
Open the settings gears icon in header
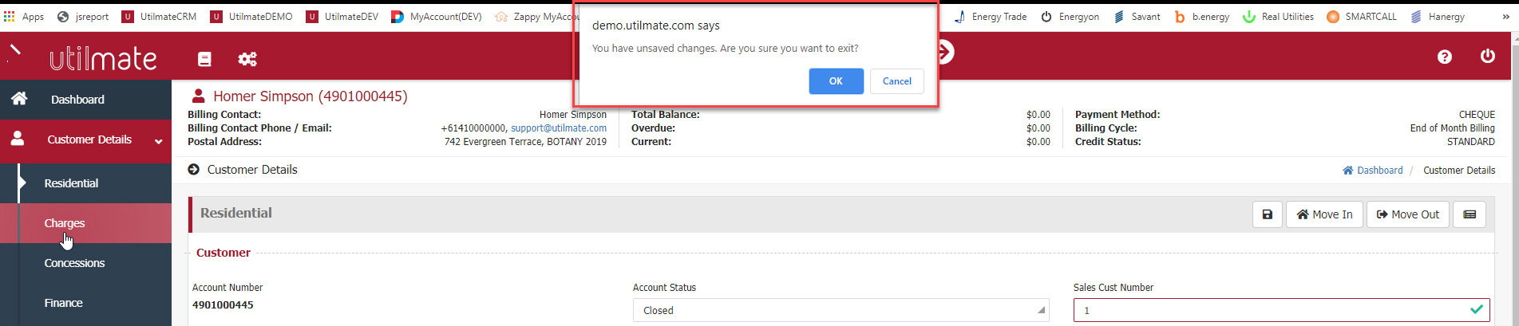[x=247, y=59]
